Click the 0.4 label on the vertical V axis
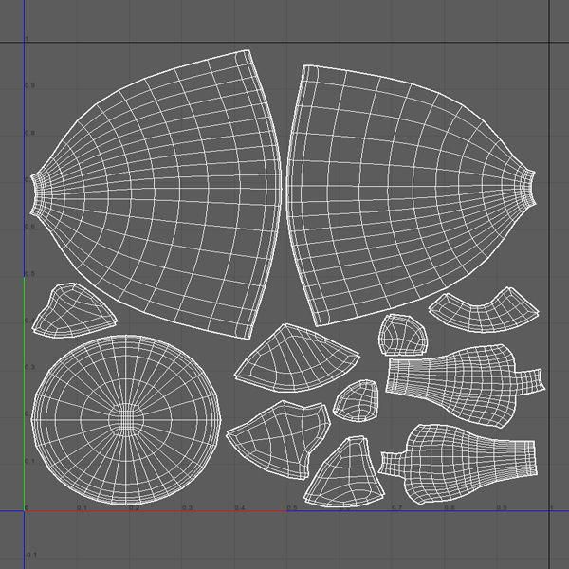The height and width of the screenshot is (569, 569). [30, 321]
